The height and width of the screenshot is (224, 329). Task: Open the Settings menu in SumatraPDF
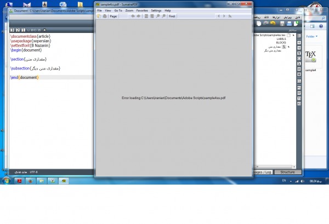pyautogui.click(x=156, y=10)
